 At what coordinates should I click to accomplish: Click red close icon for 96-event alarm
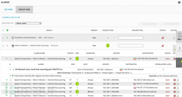click(174, 59)
